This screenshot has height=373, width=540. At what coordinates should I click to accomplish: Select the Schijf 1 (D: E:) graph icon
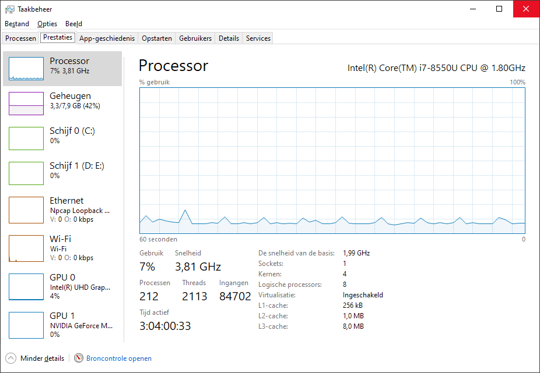click(x=26, y=173)
